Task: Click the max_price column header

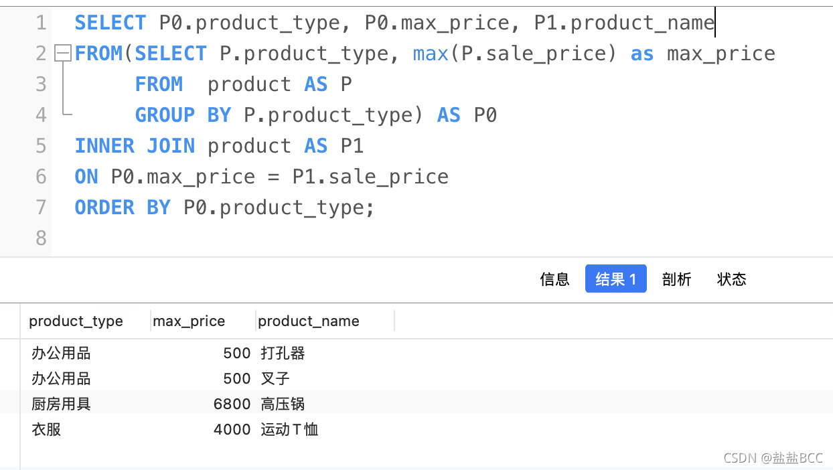Action: [189, 321]
